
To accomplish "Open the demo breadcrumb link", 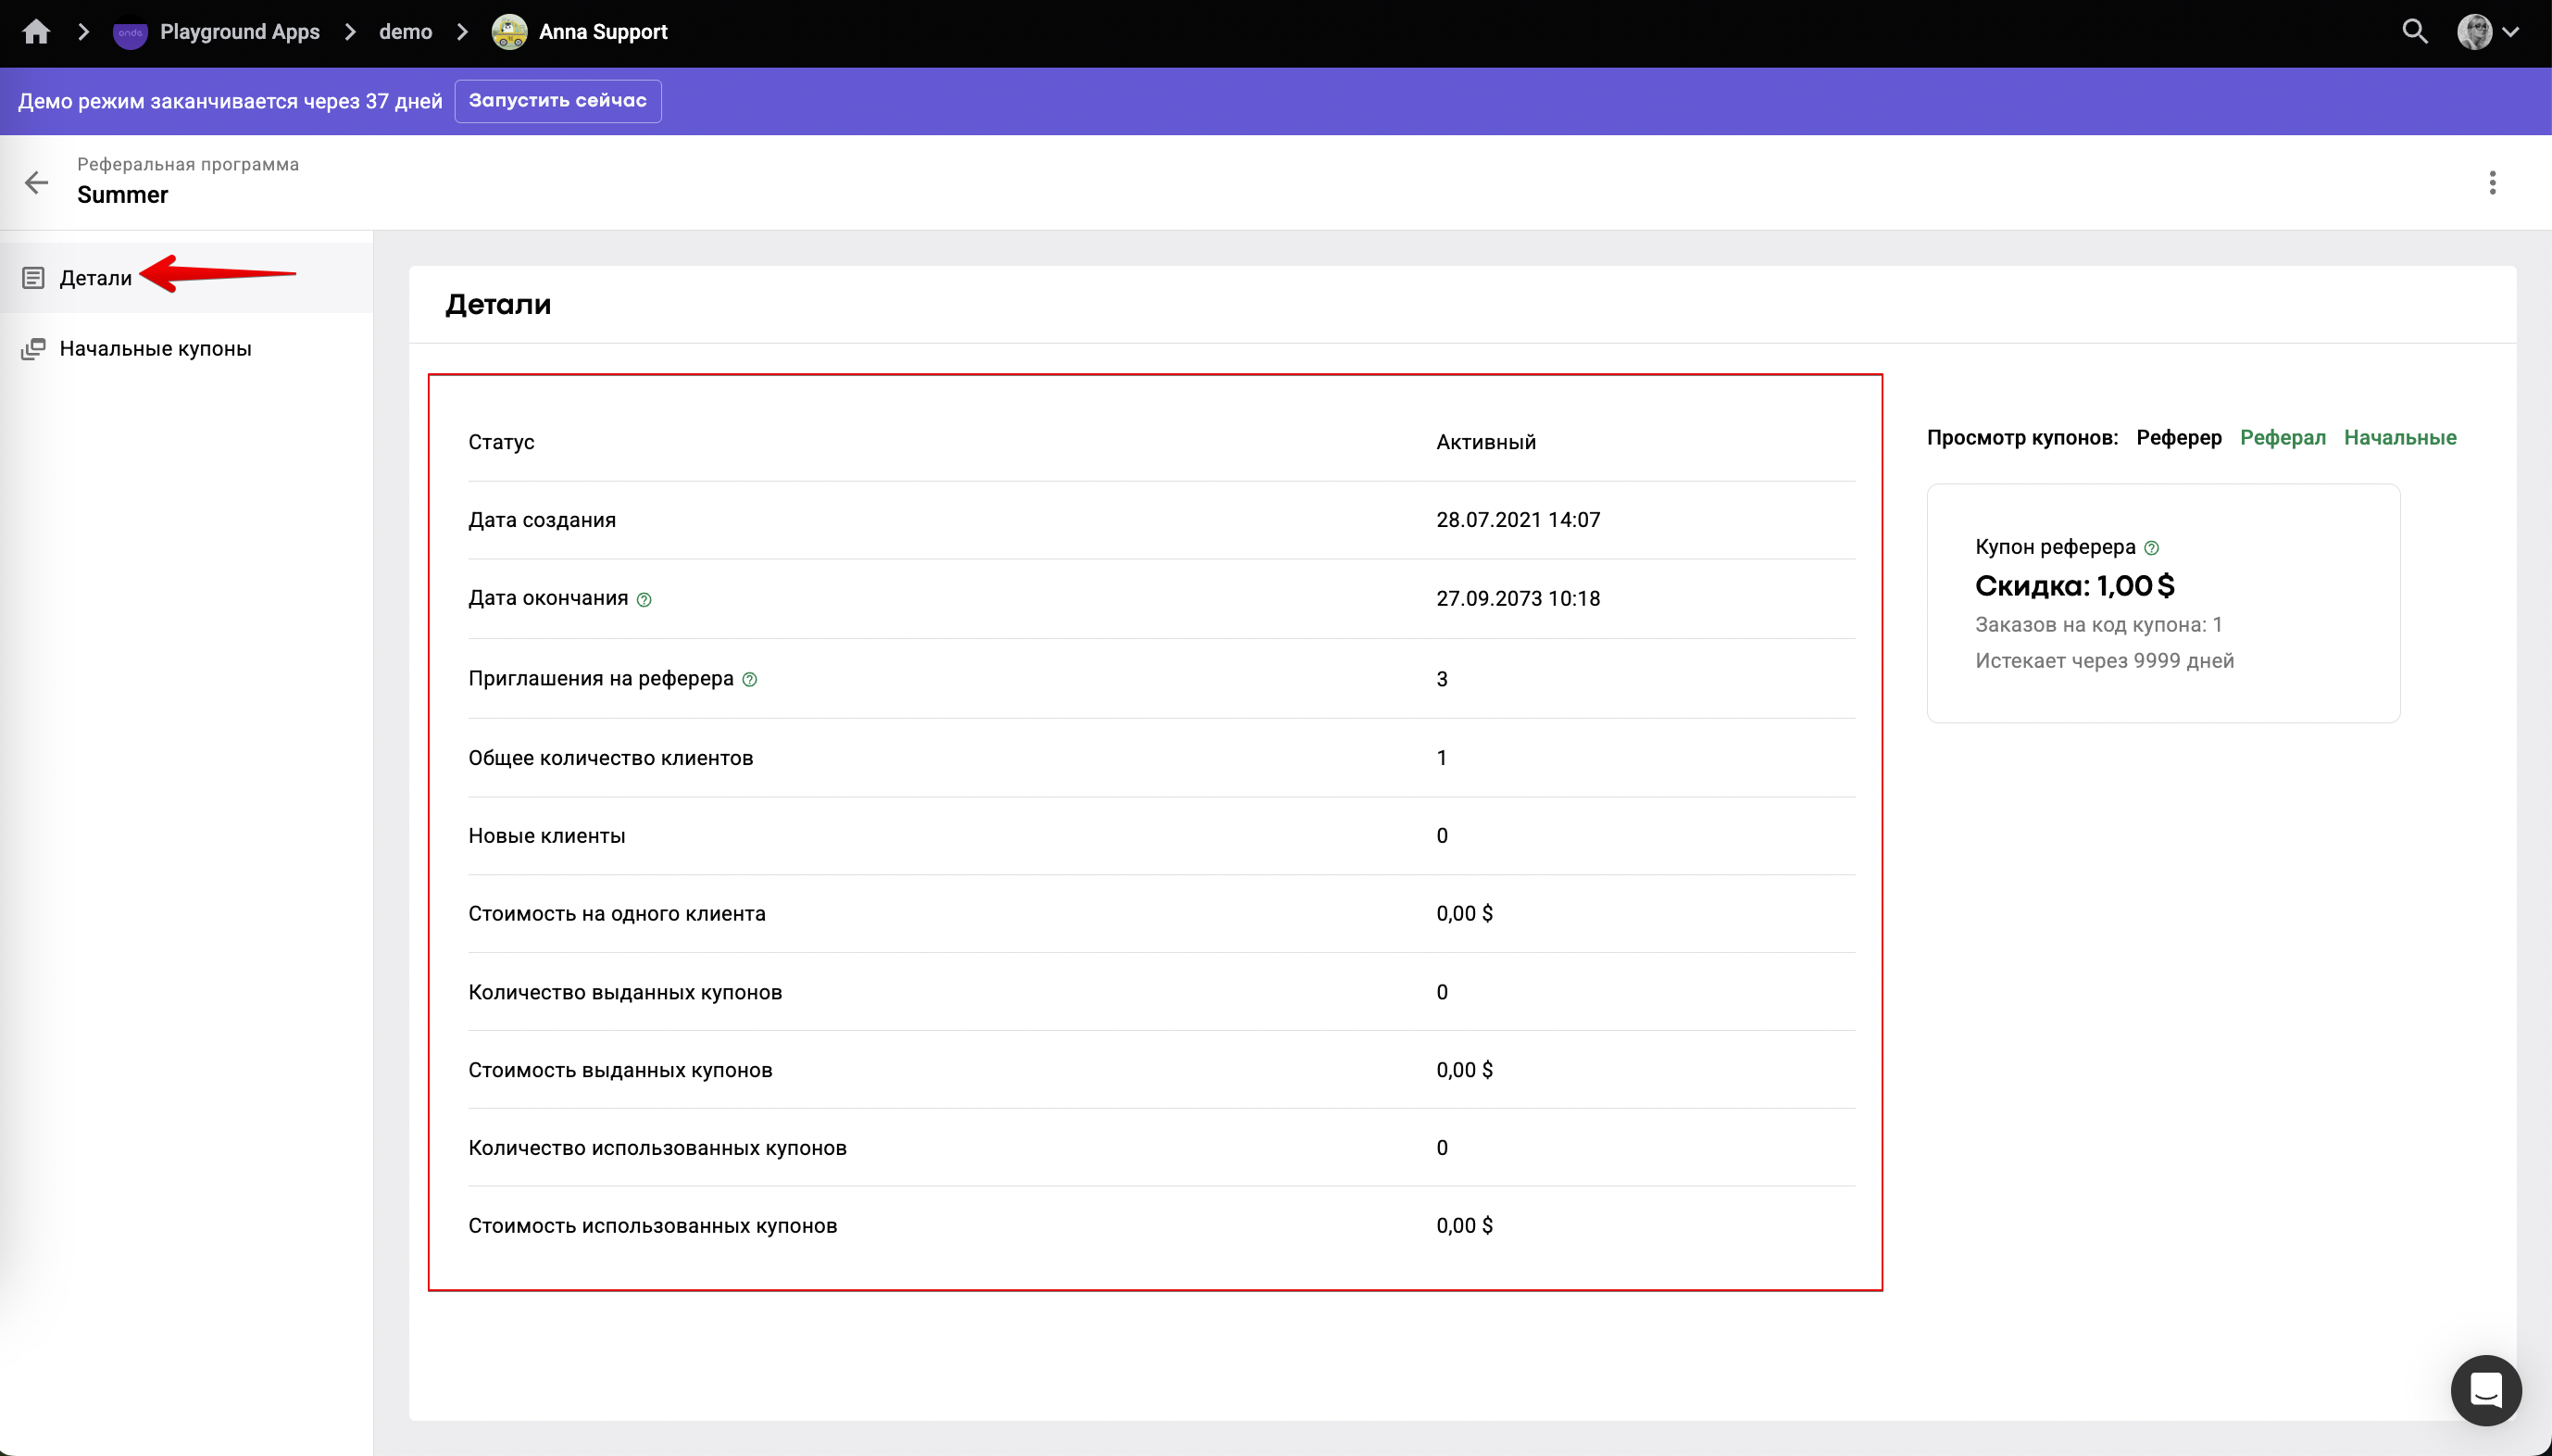I will coord(405,32).
